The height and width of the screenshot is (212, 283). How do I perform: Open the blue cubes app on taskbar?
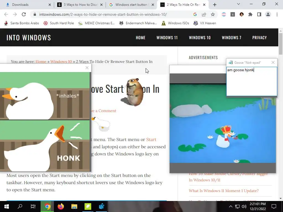coord(101,206)
